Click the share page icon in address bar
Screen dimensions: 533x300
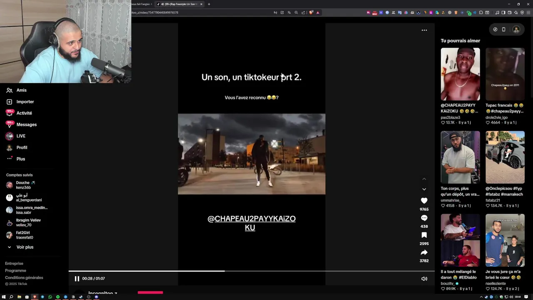tap(303, 12)
